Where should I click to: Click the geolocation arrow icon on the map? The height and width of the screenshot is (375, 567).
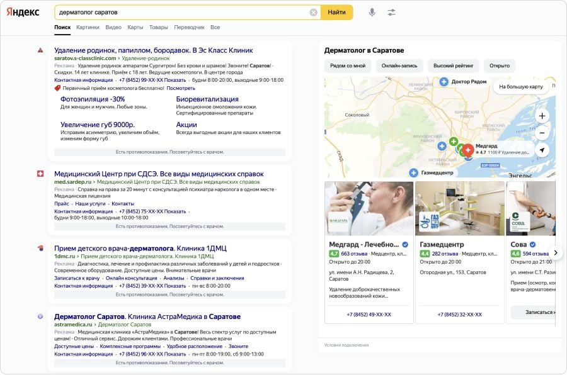[x=541, y=150]
